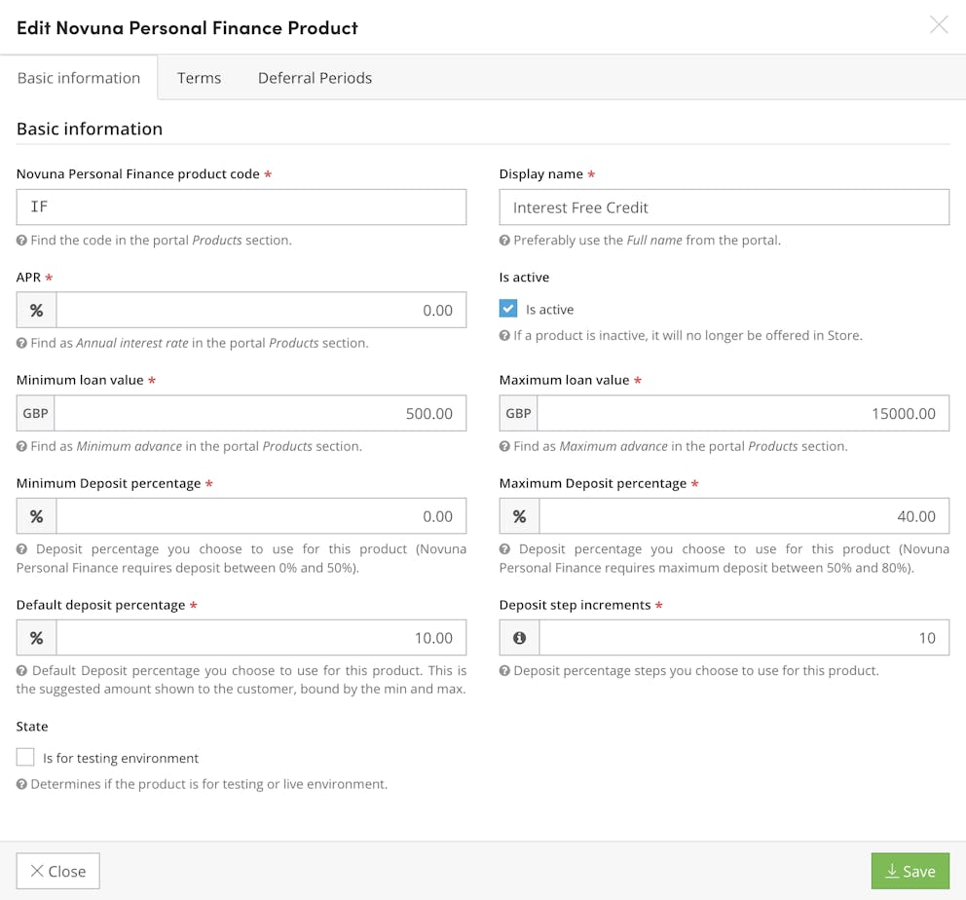966x900 pixels.
Task: Click the percent icon of the APR field
Action: click(36, 310)
